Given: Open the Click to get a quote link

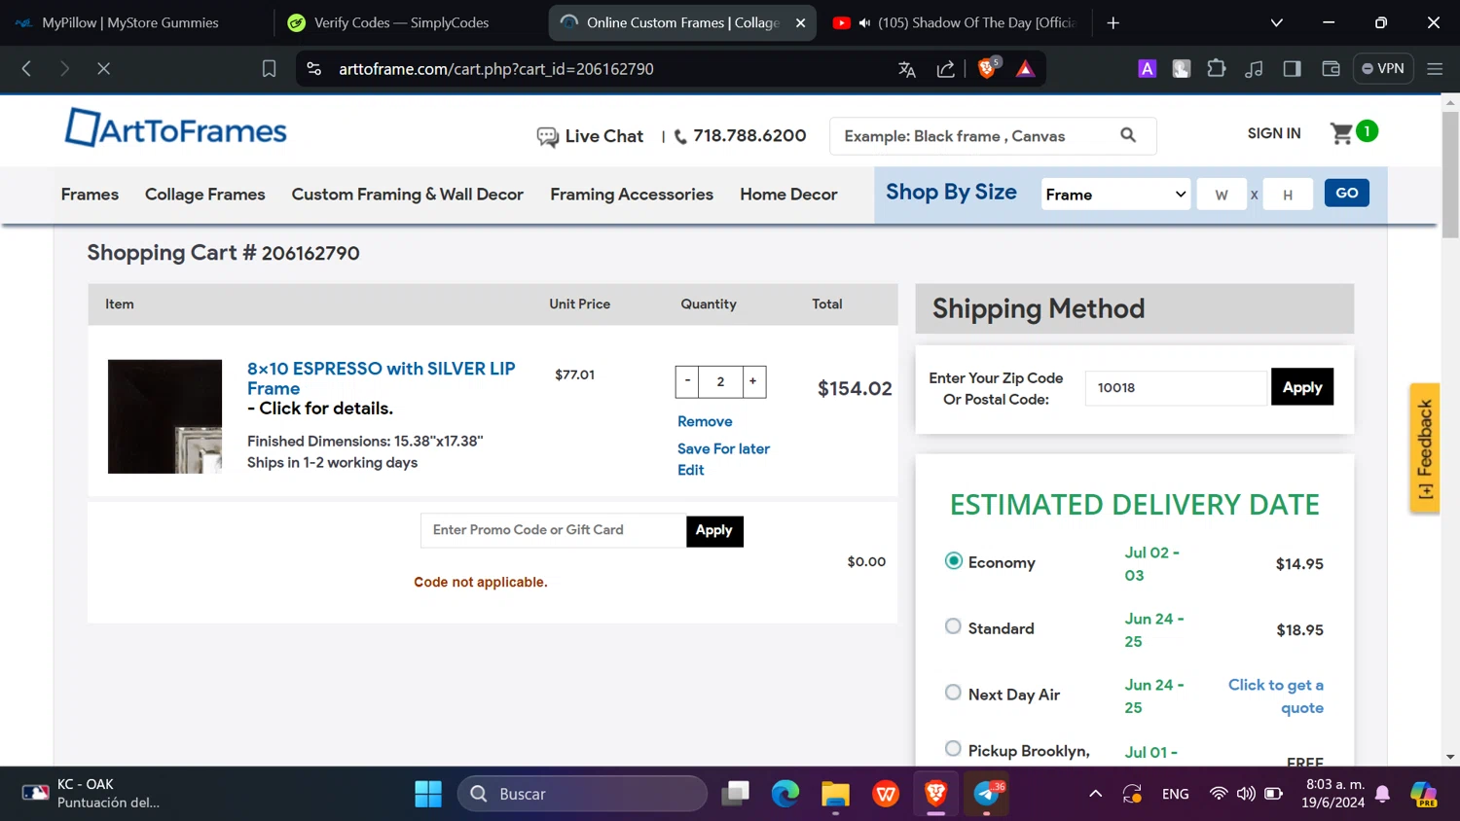Looking at the screenshot, I should click(1276, 696).
